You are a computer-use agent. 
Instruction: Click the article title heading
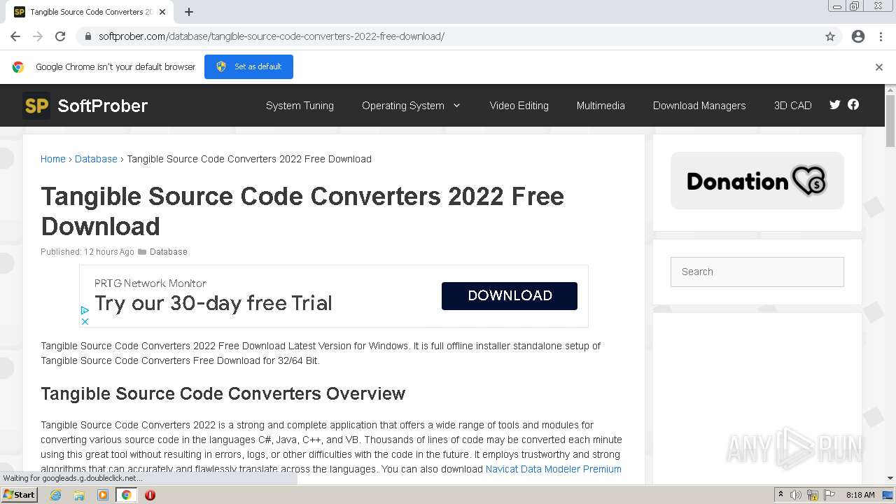tap(302, 211)
